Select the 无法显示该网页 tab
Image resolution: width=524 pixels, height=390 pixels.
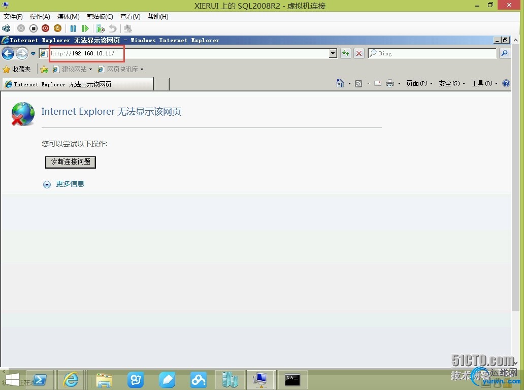click(x=78, y=84)
